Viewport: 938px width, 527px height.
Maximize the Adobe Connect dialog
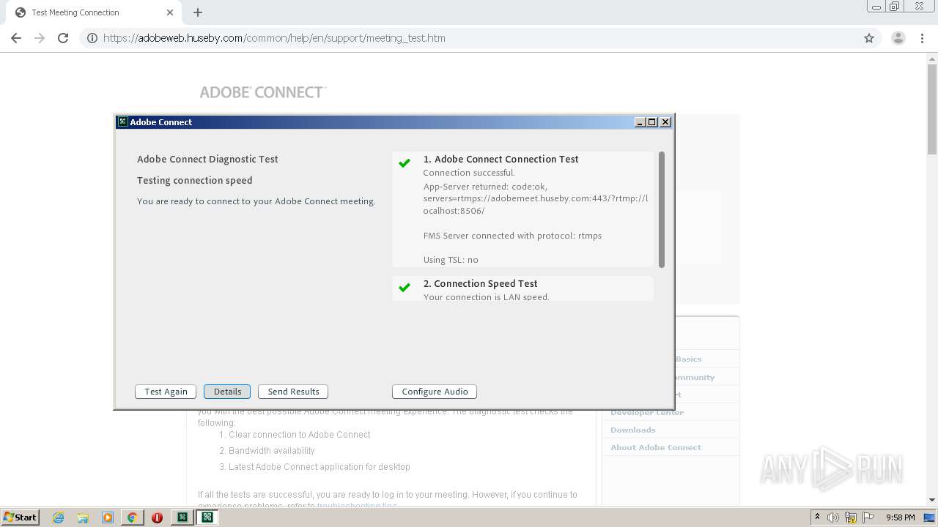pos(652,122)
